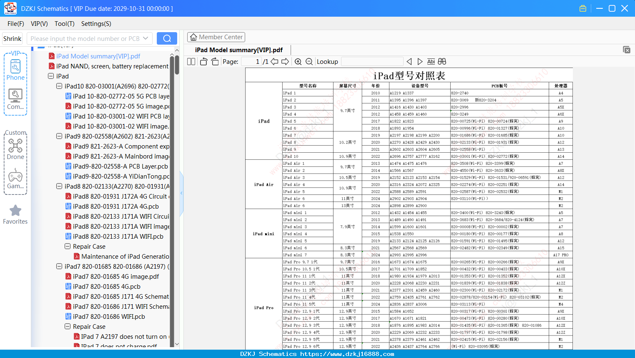The width and height of the screenshot is (635, 358).
Task: Select the Game console category
Action: 15,179
